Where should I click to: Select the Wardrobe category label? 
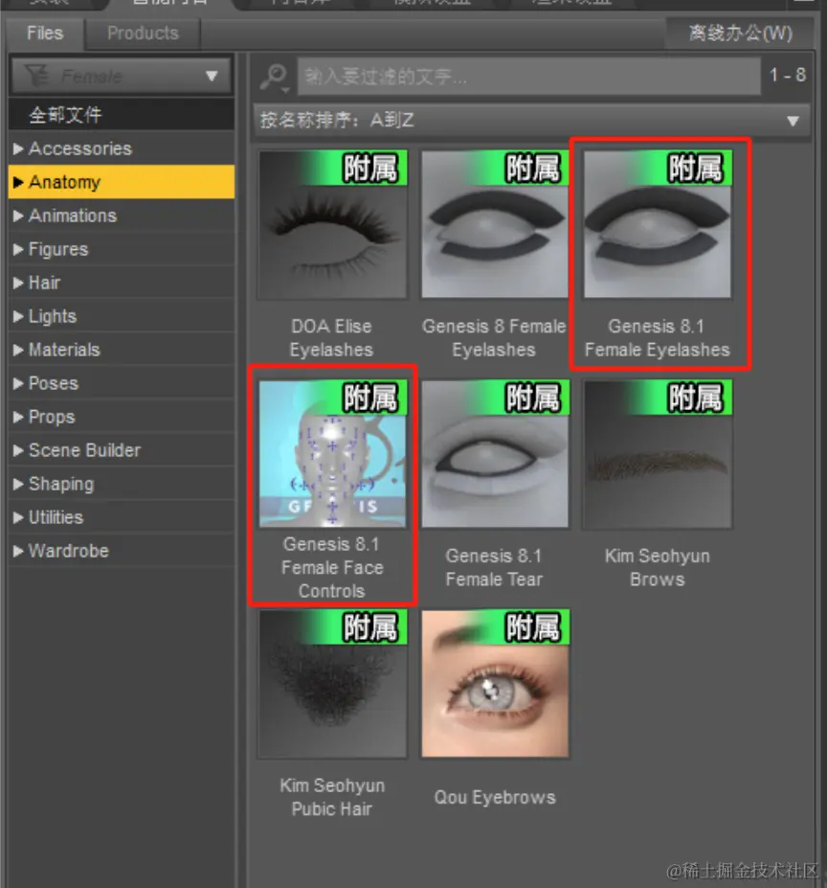click(69, 551)
